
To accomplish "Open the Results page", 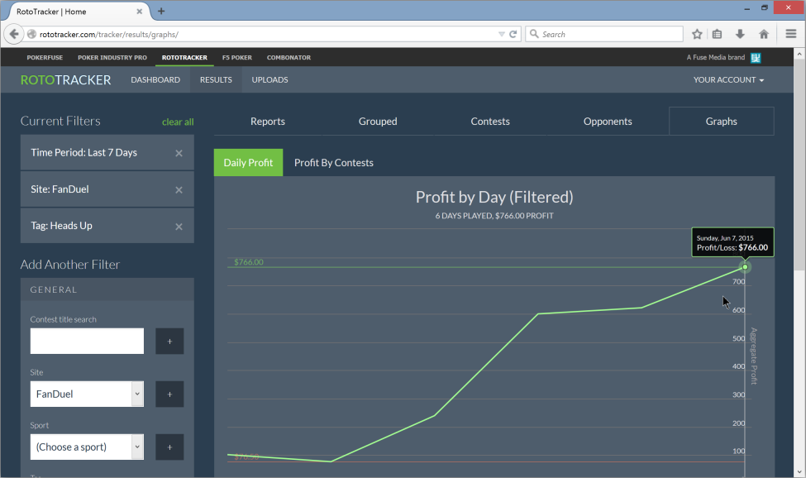I will point(216,79).
